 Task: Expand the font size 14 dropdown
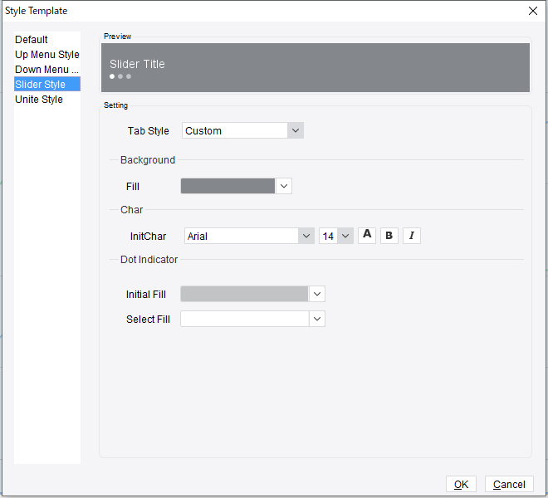(x=345, y=236)
